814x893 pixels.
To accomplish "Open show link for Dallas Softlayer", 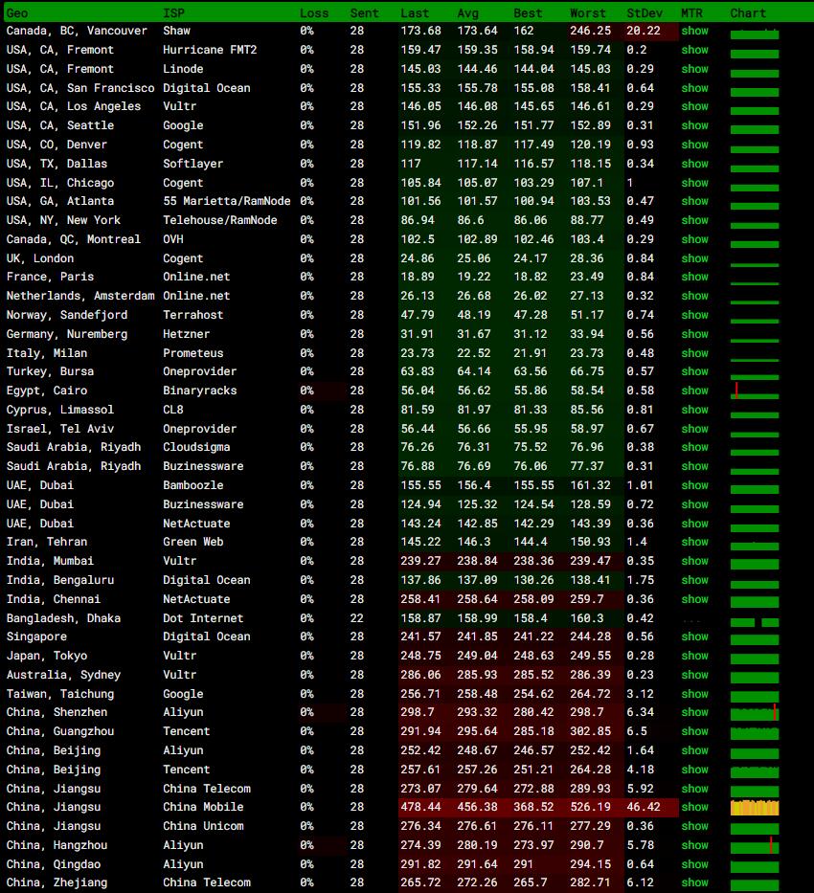I will click(x=694, y=164).
